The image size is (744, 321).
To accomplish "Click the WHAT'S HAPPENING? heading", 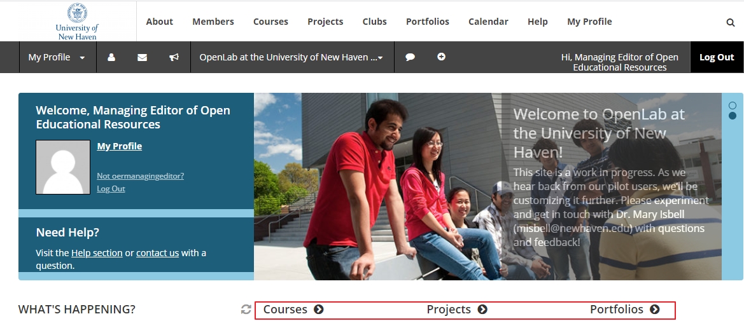I will click(77, 309).
